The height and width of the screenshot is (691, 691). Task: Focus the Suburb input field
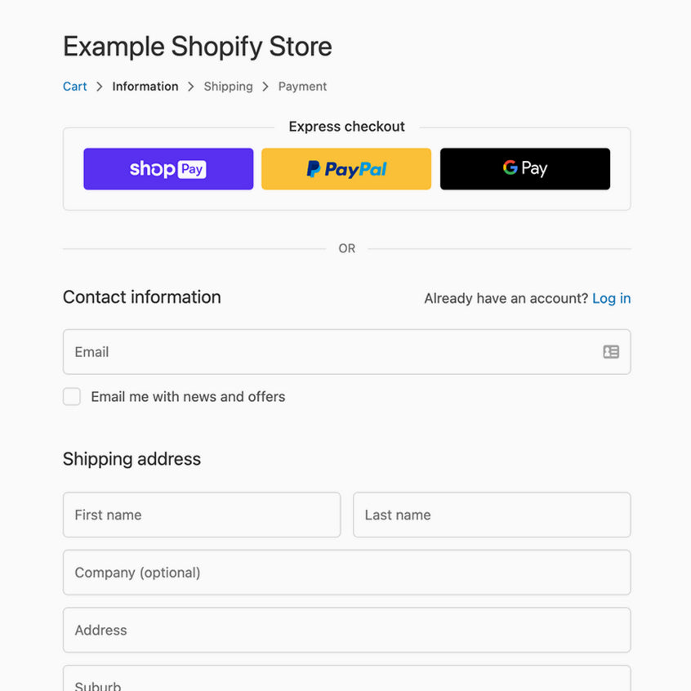347,679
